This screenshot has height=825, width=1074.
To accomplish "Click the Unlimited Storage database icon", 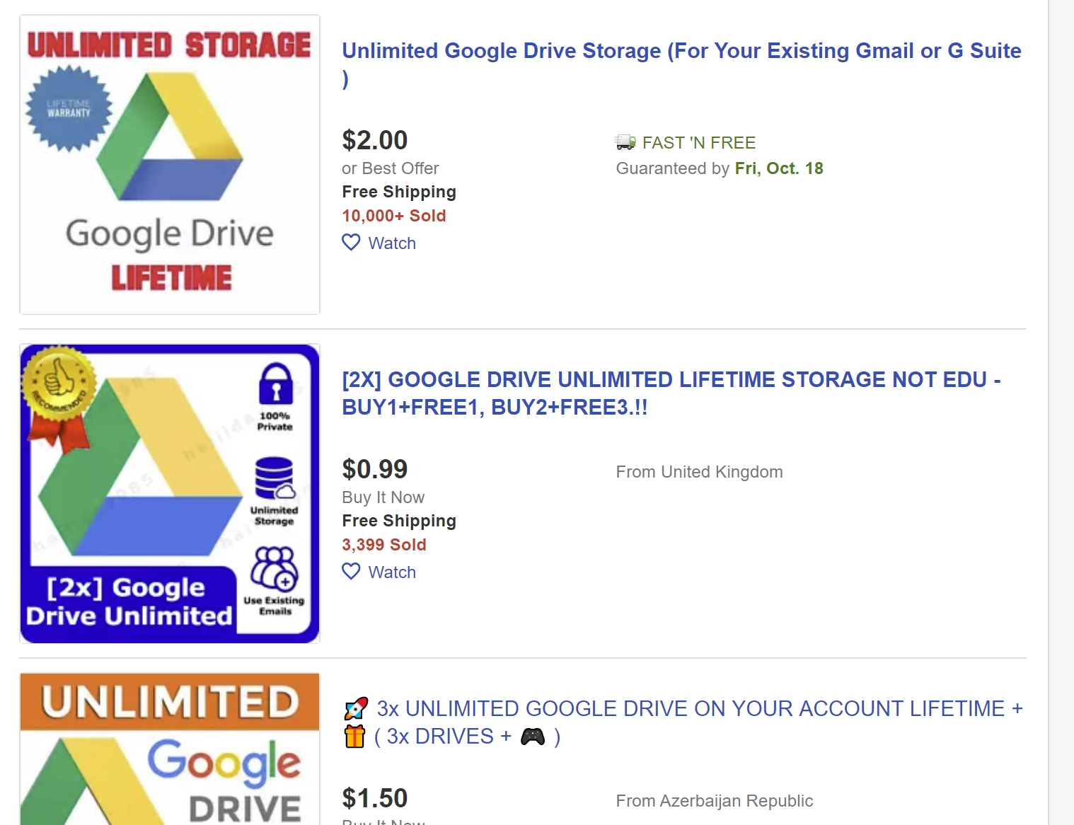I will coord(275,479).
